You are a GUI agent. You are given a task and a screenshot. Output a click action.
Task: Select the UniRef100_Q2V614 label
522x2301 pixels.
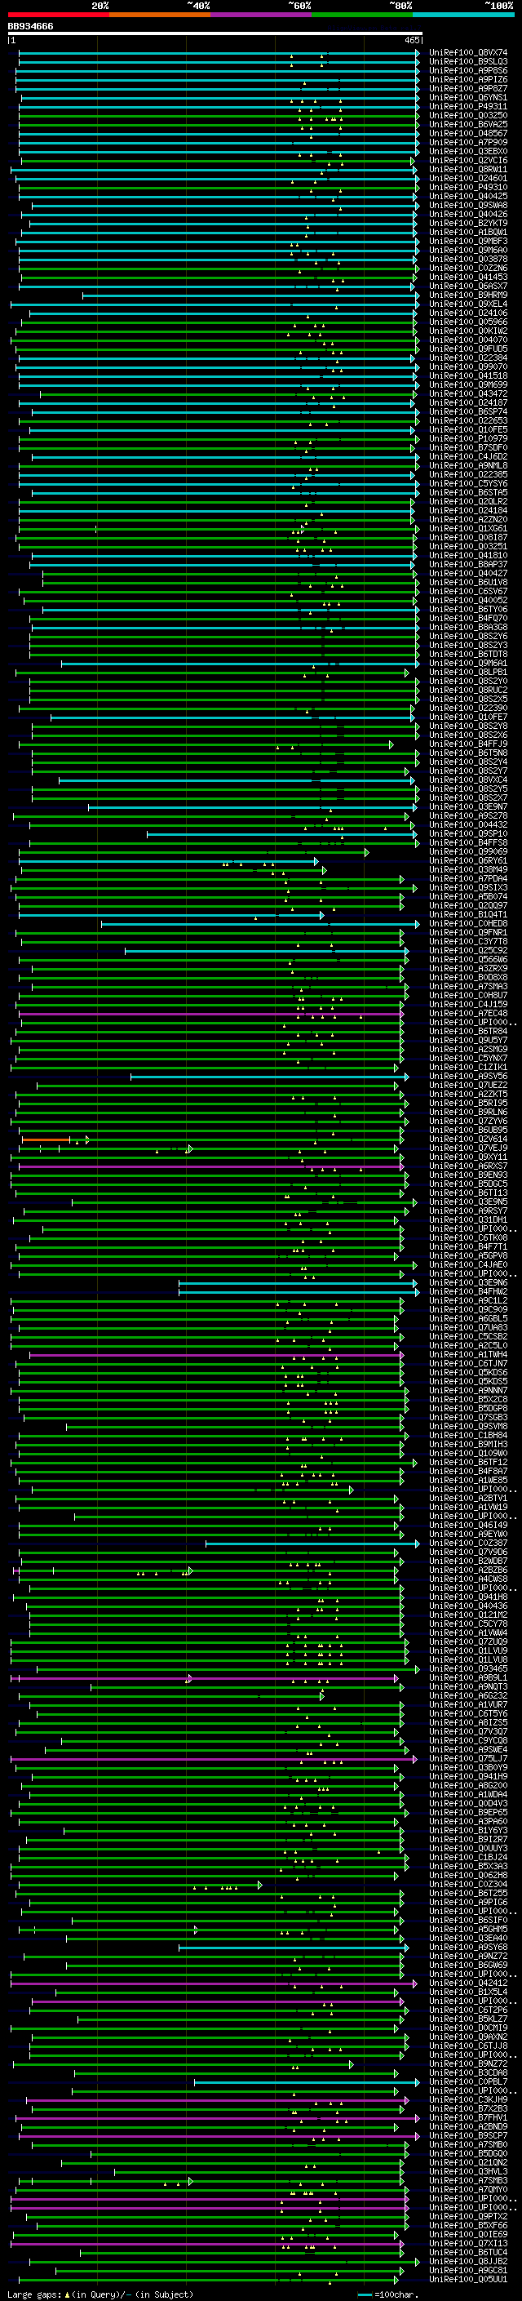point(468,1139)
